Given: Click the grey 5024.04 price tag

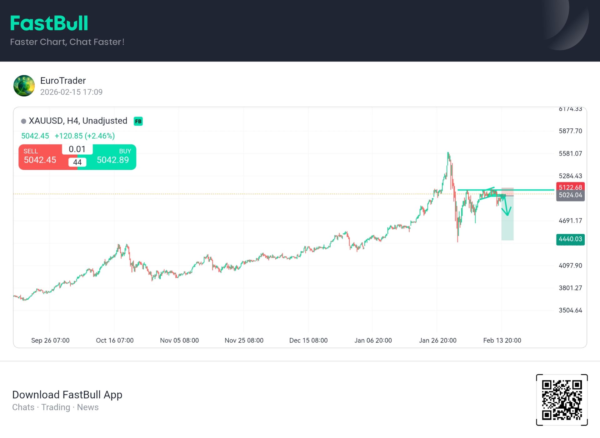Looking at the screenshot, I should pos(570,195).
